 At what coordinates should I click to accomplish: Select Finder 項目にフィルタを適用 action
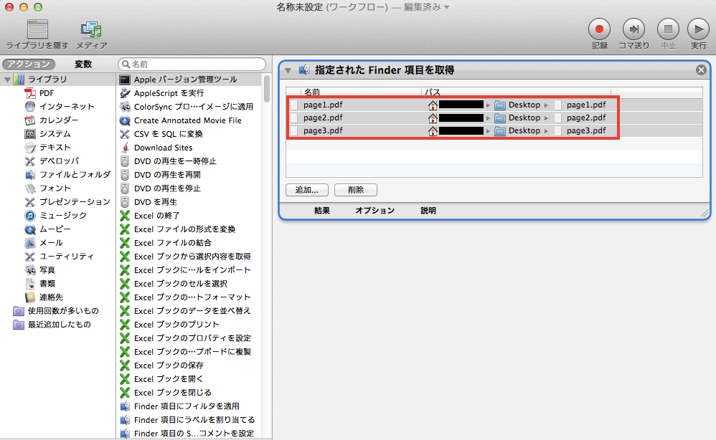coord(189,406)
